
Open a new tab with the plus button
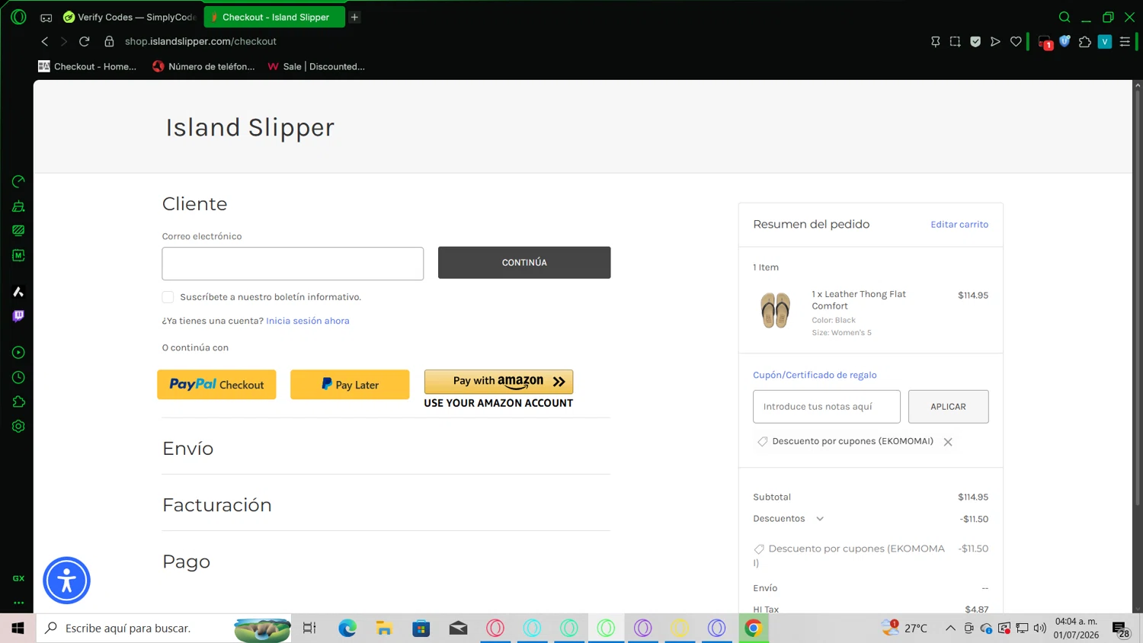[354, 17]
